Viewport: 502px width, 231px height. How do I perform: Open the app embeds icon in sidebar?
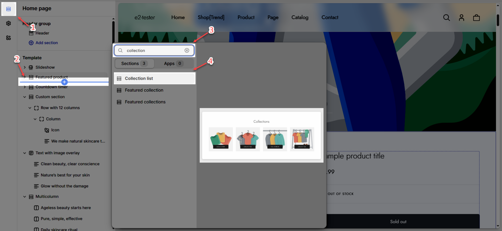(8, 38)
